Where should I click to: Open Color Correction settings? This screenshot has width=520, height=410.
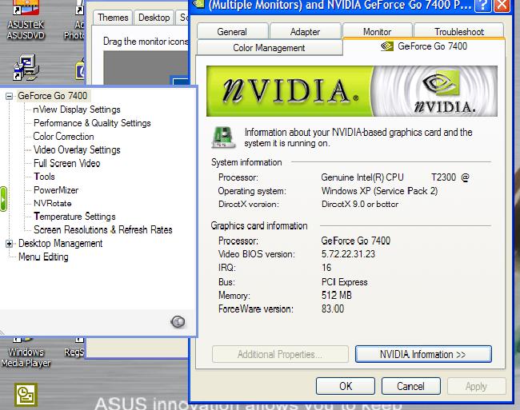(x=63, y=137)
